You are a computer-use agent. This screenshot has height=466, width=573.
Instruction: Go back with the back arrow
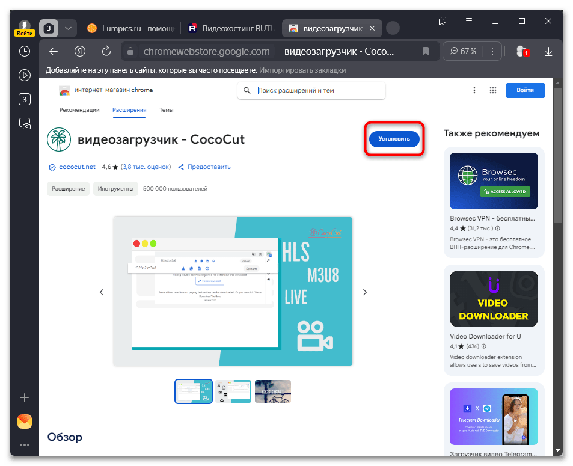tap(54, 52)
